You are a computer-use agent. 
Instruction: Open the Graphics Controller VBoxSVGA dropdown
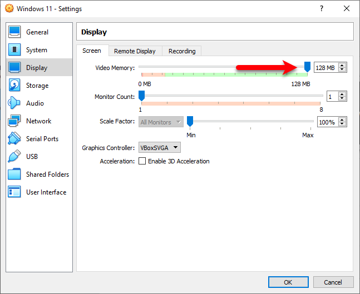click(x=160, y=147)
